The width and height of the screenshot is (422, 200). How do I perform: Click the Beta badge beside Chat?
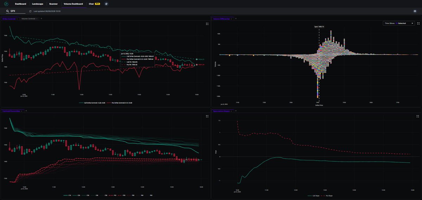click(x=97, y=4)
